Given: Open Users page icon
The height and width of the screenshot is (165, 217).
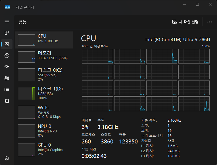Looking at the screenshot, I should tap(7, 78).
